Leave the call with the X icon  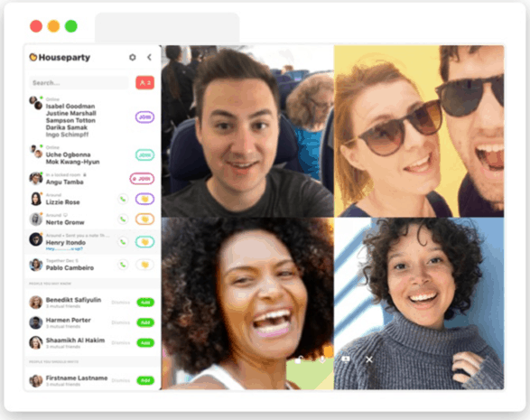369,359
